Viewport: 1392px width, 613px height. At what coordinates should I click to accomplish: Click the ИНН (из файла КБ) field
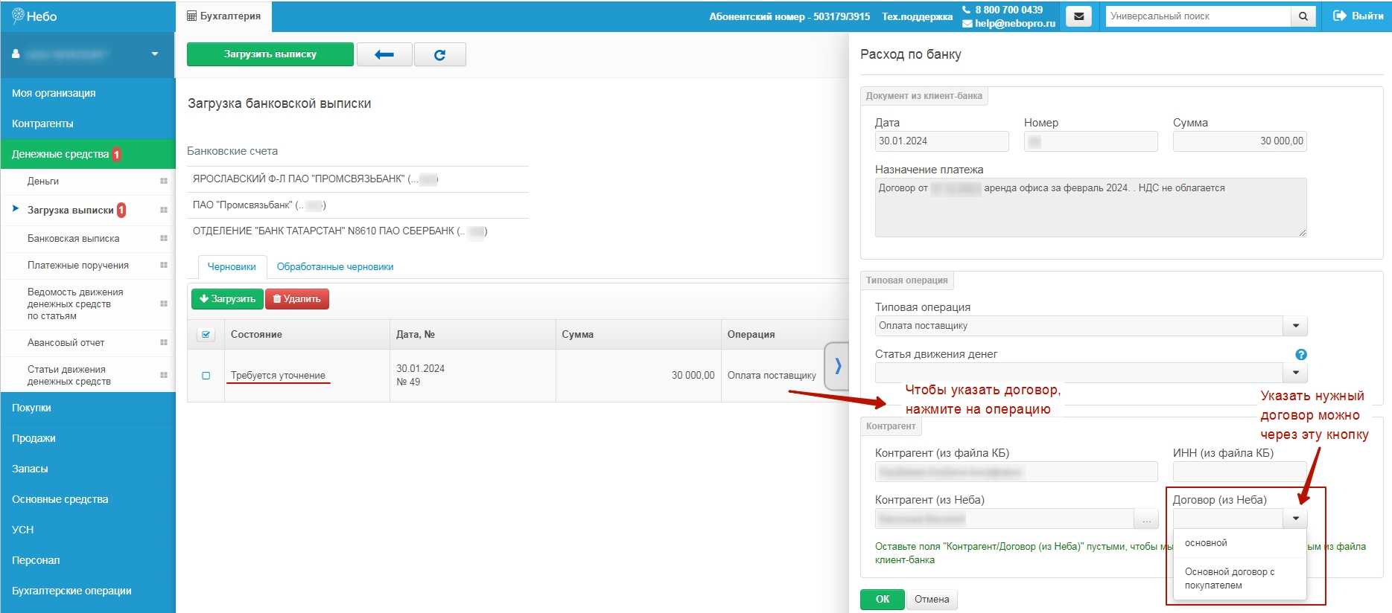pyautogui.click(x=1239, y=472)
